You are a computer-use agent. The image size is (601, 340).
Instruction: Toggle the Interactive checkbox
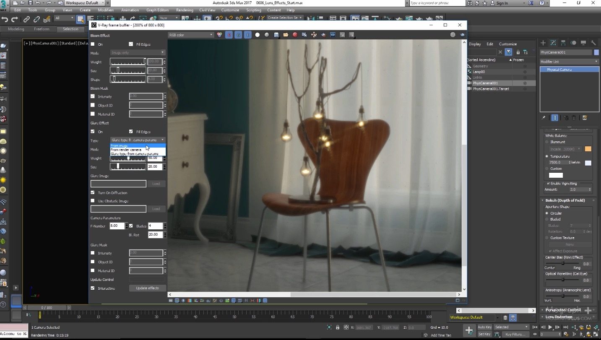93,288
